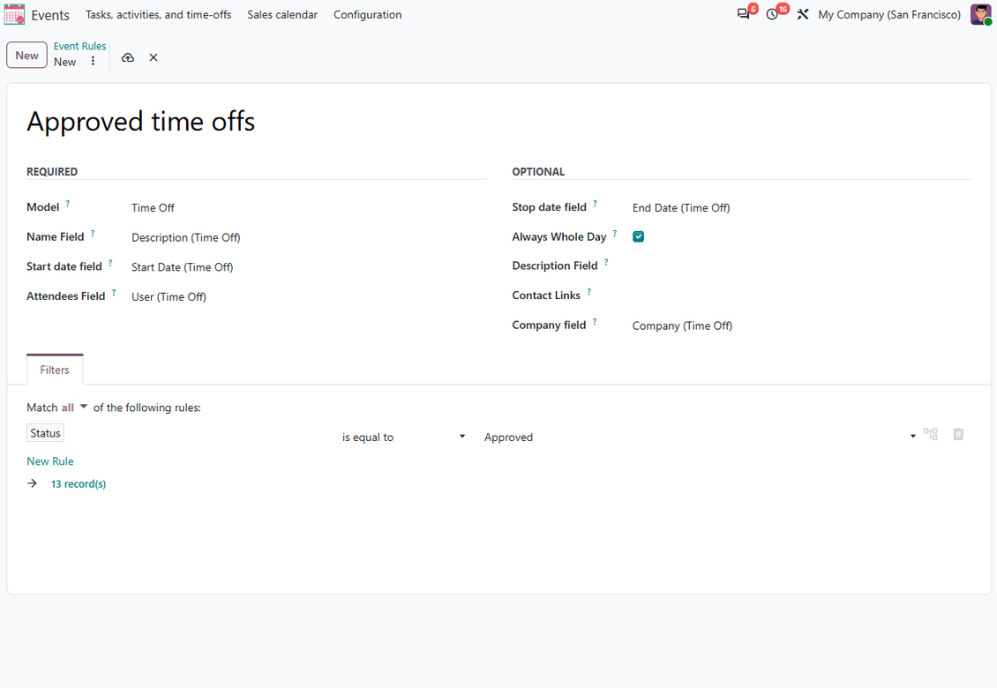
Task: Switch company via My Company (San Francisco)
Action: [x=888, y=15]
